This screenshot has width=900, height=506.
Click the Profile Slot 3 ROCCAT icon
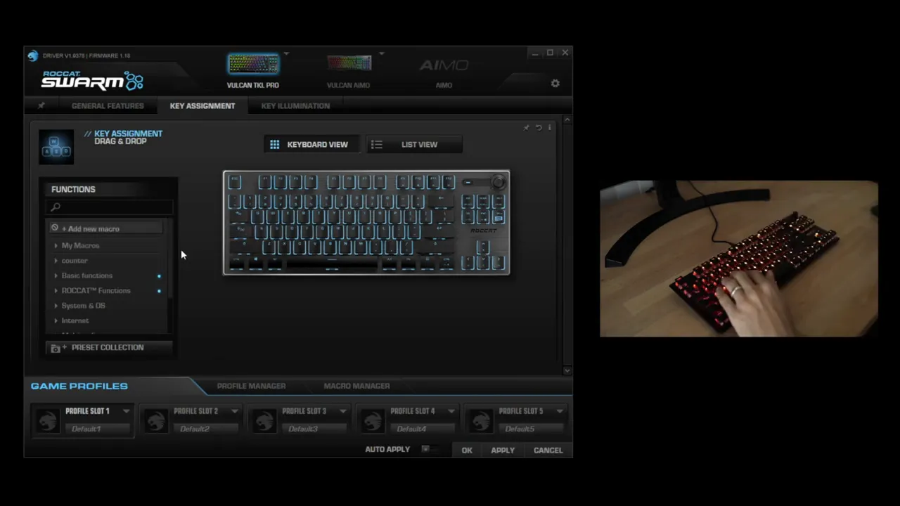pyautogui.click(x=264, y=420)
